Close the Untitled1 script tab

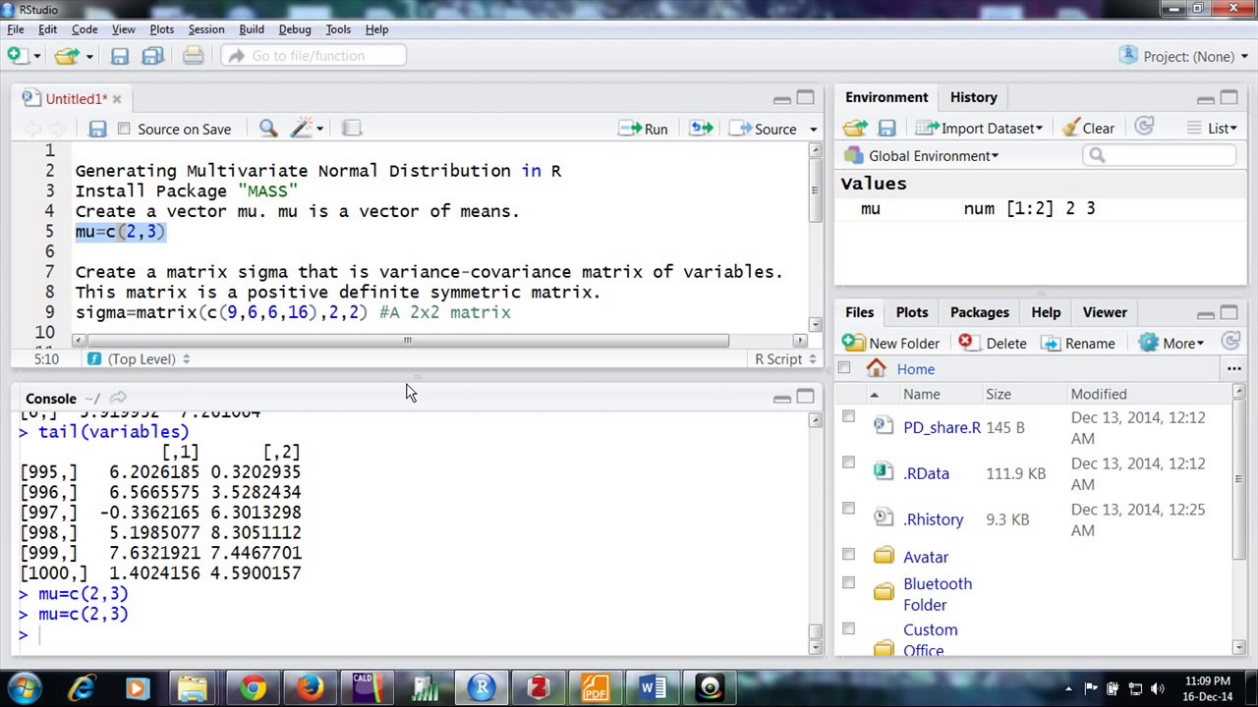(x=116, y=98)
